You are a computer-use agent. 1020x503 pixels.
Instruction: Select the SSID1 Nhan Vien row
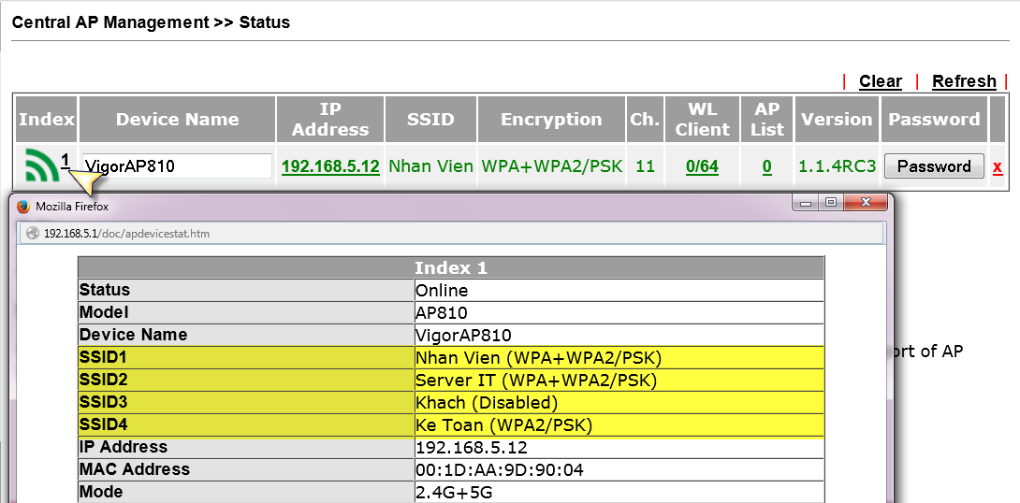pyautogui.click(x=451, y=357)
